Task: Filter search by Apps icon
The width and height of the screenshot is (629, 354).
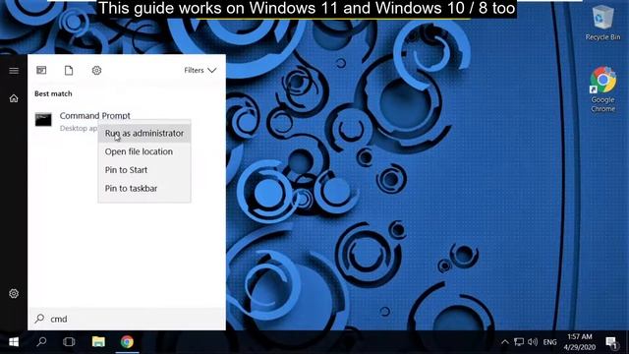Action: (x=41, y=70)
